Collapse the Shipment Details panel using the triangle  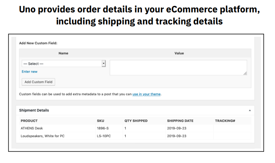249,110
